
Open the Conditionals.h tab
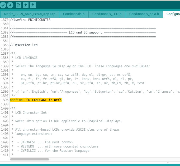click(74, 14)
